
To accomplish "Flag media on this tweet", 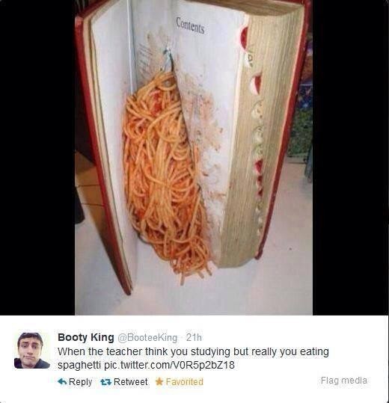I will coord(344,380).
